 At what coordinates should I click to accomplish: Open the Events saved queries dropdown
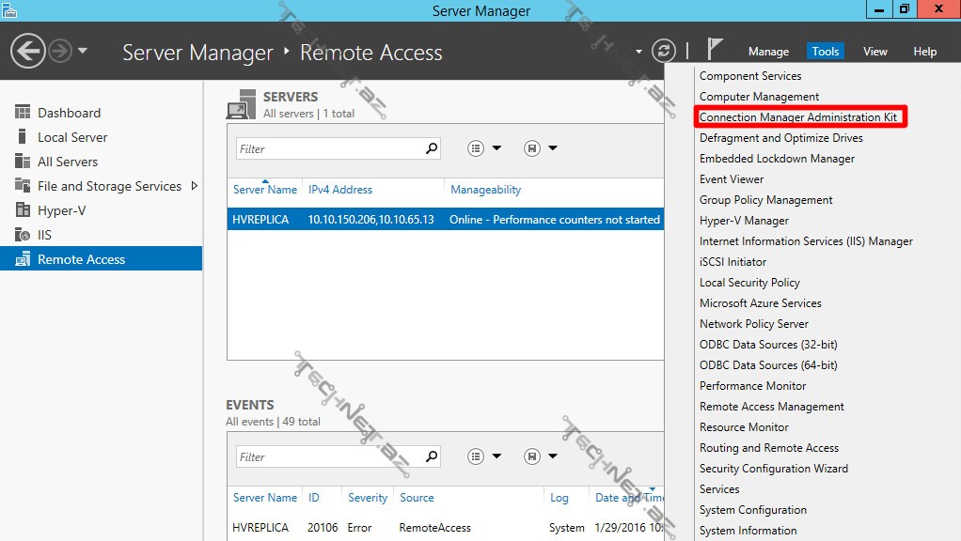[541, 456]
